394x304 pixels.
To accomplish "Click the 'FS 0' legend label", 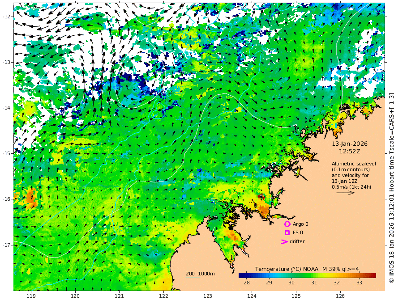I will point(298,232).
